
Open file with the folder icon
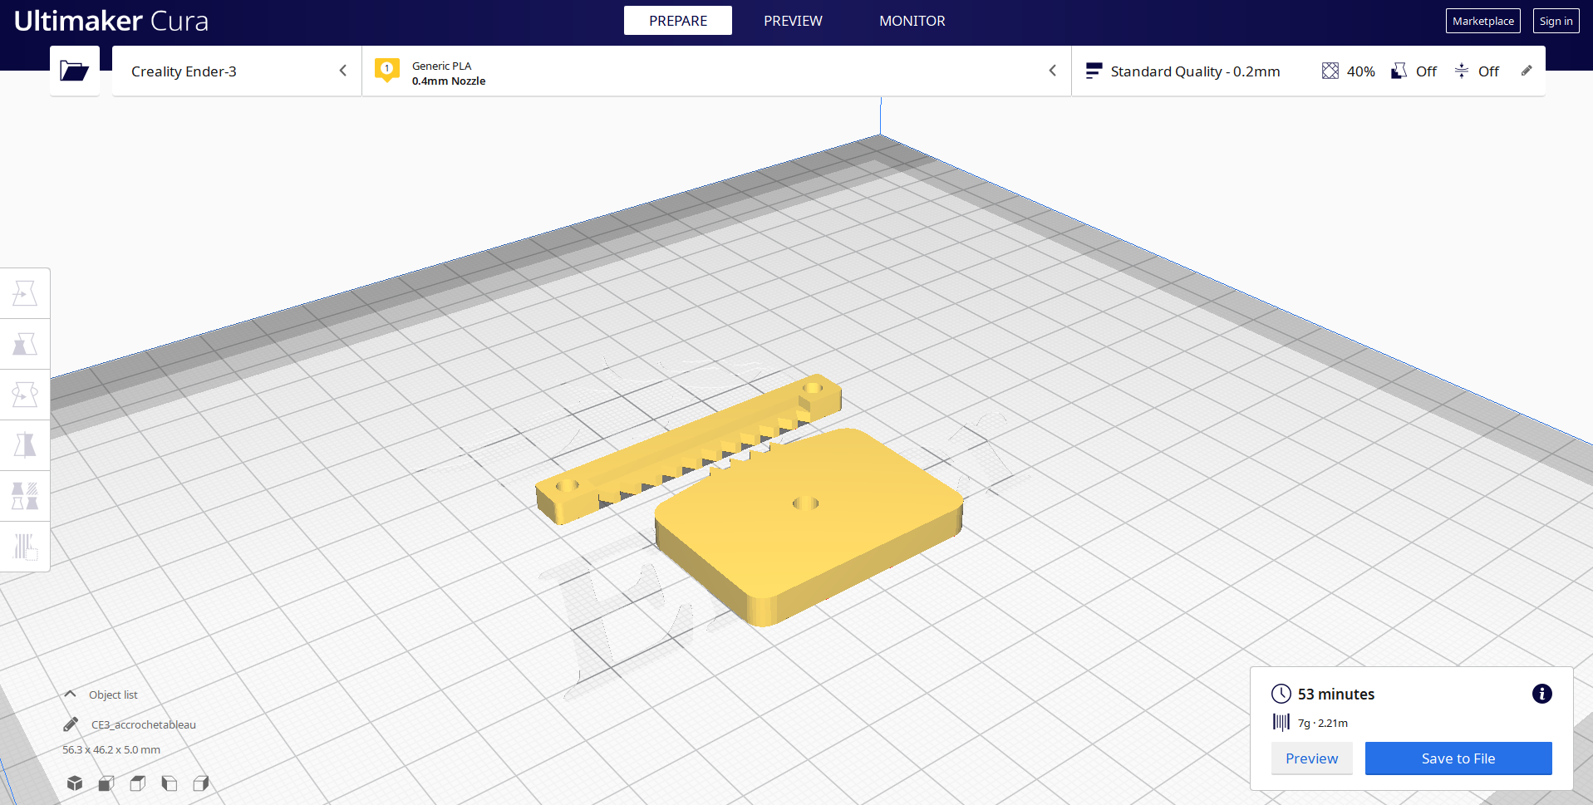coord(74,71)
